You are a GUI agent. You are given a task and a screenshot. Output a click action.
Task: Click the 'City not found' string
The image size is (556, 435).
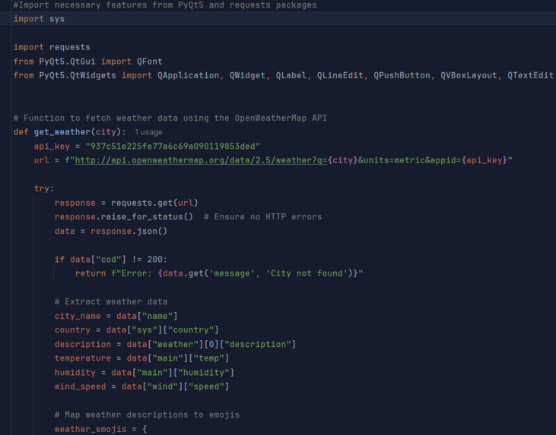pyautogui.click(x=307, y=273)
